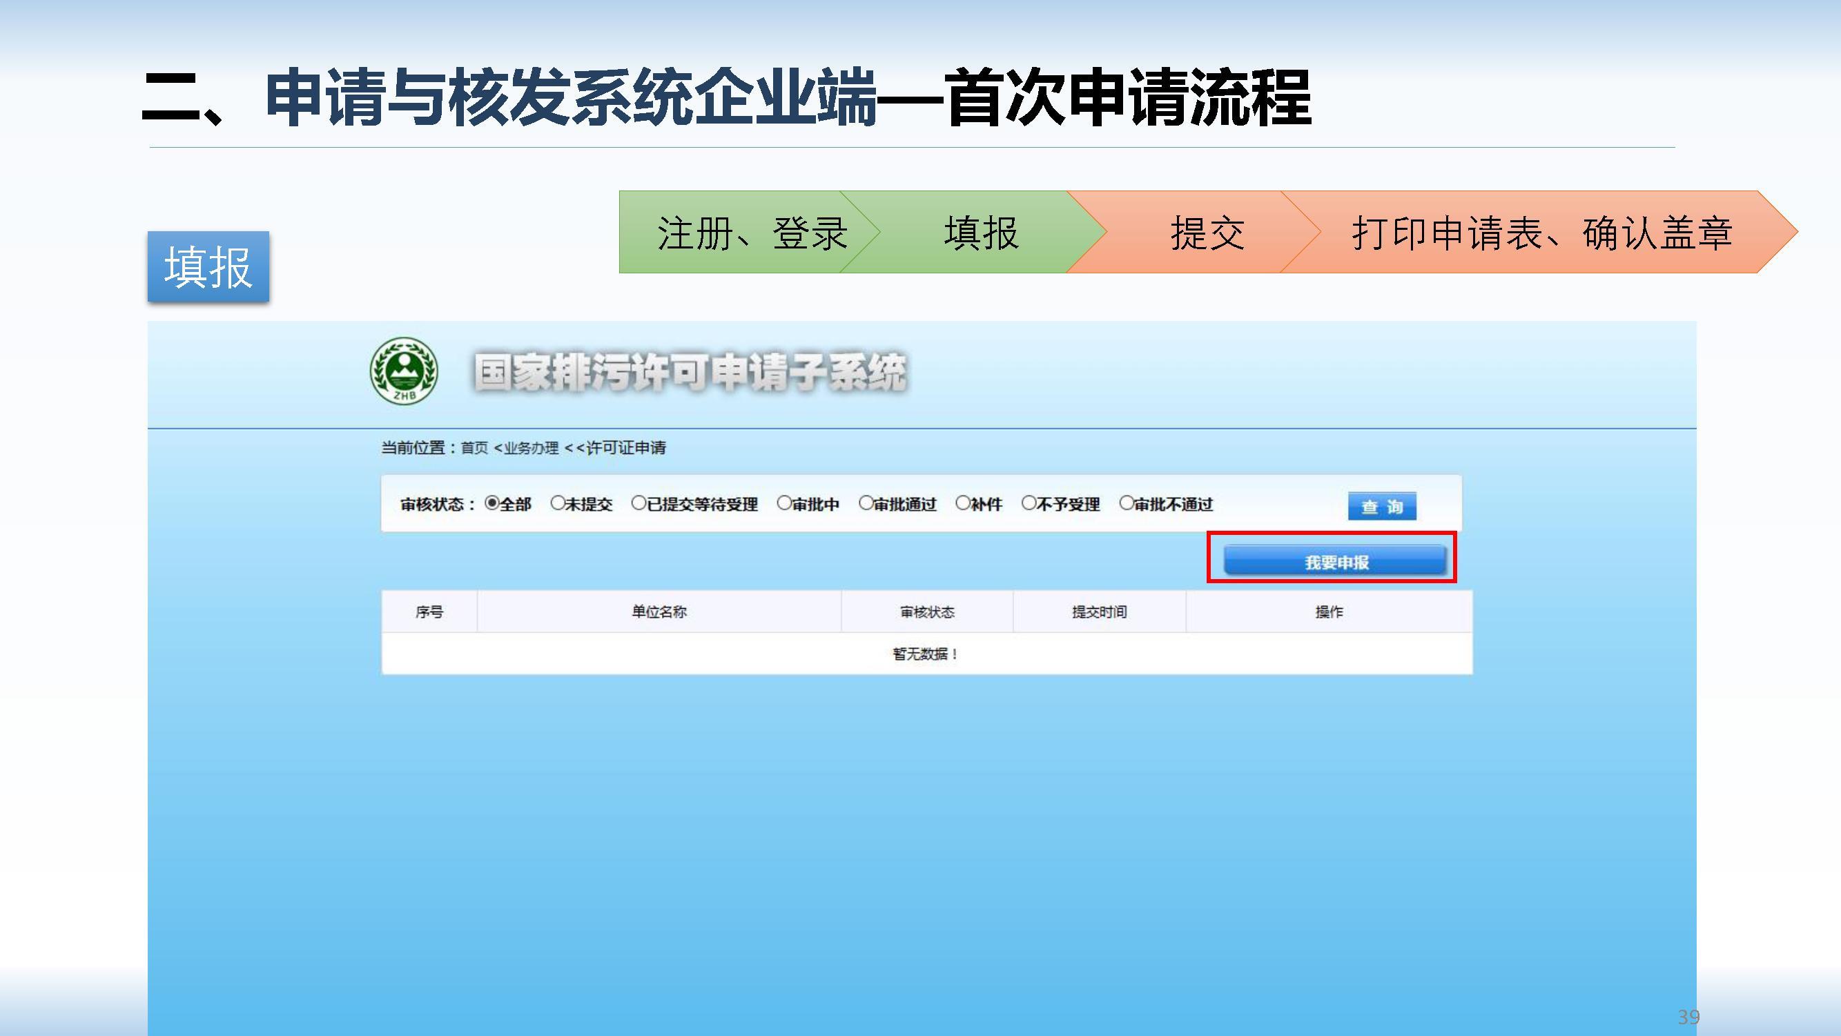The width and height of the screenshot is (1841, 1036).
Task: Choose the 审批中 radio button
Action: tap(784, 503)
